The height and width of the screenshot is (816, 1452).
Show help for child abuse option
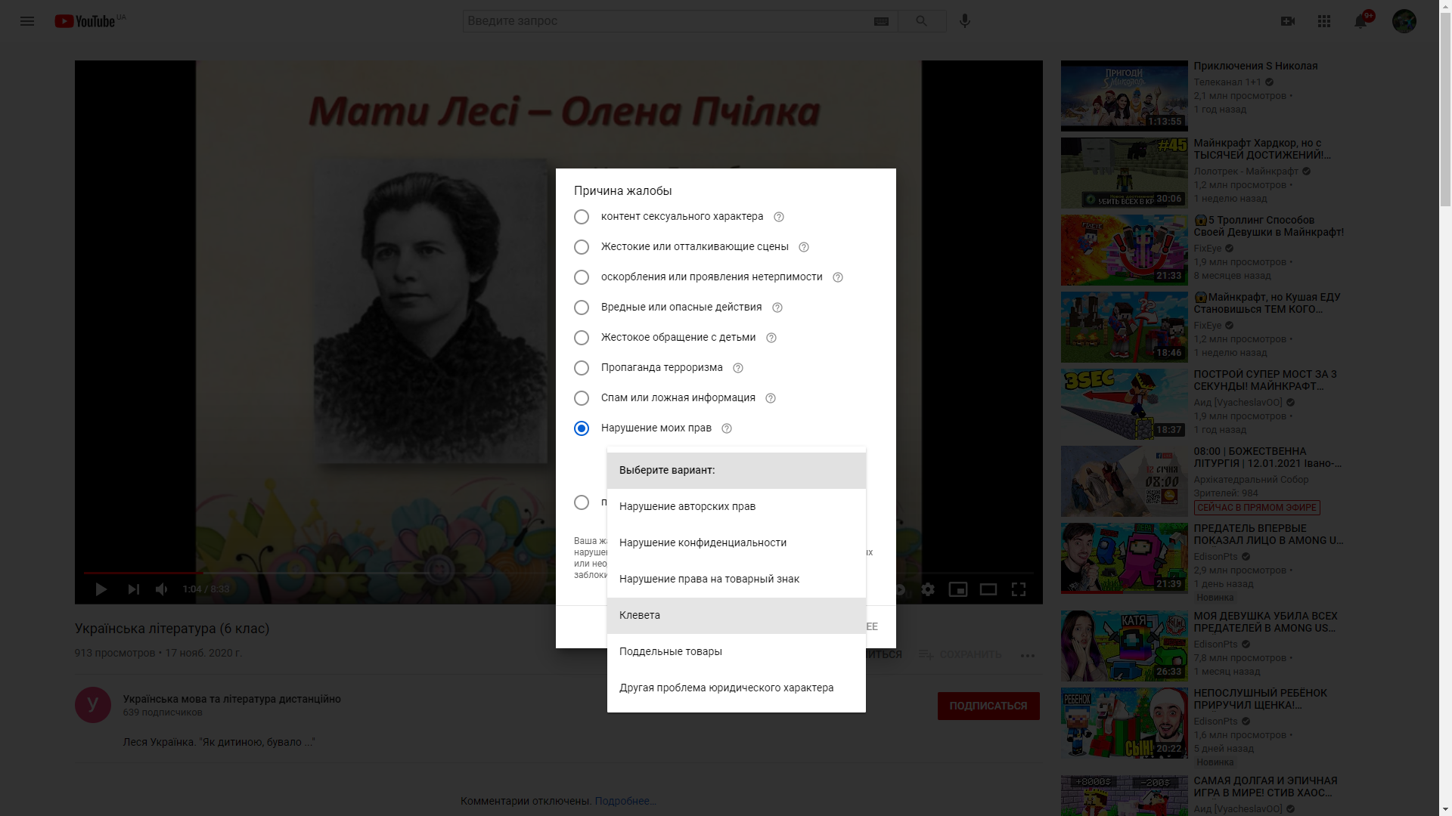pos(771,338)
